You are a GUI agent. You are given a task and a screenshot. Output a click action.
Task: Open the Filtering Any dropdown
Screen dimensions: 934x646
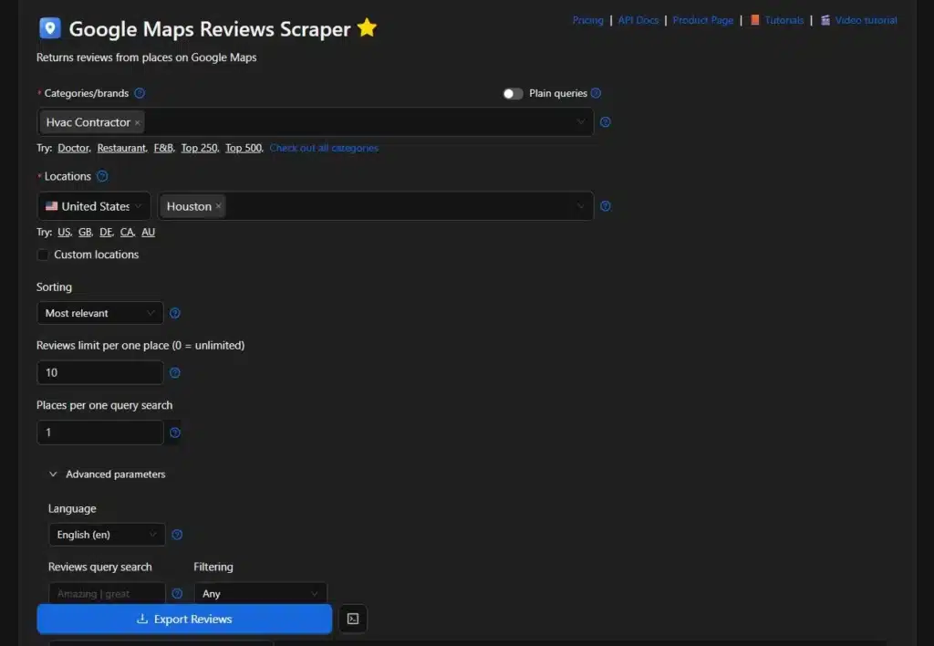tap(260, 593)
